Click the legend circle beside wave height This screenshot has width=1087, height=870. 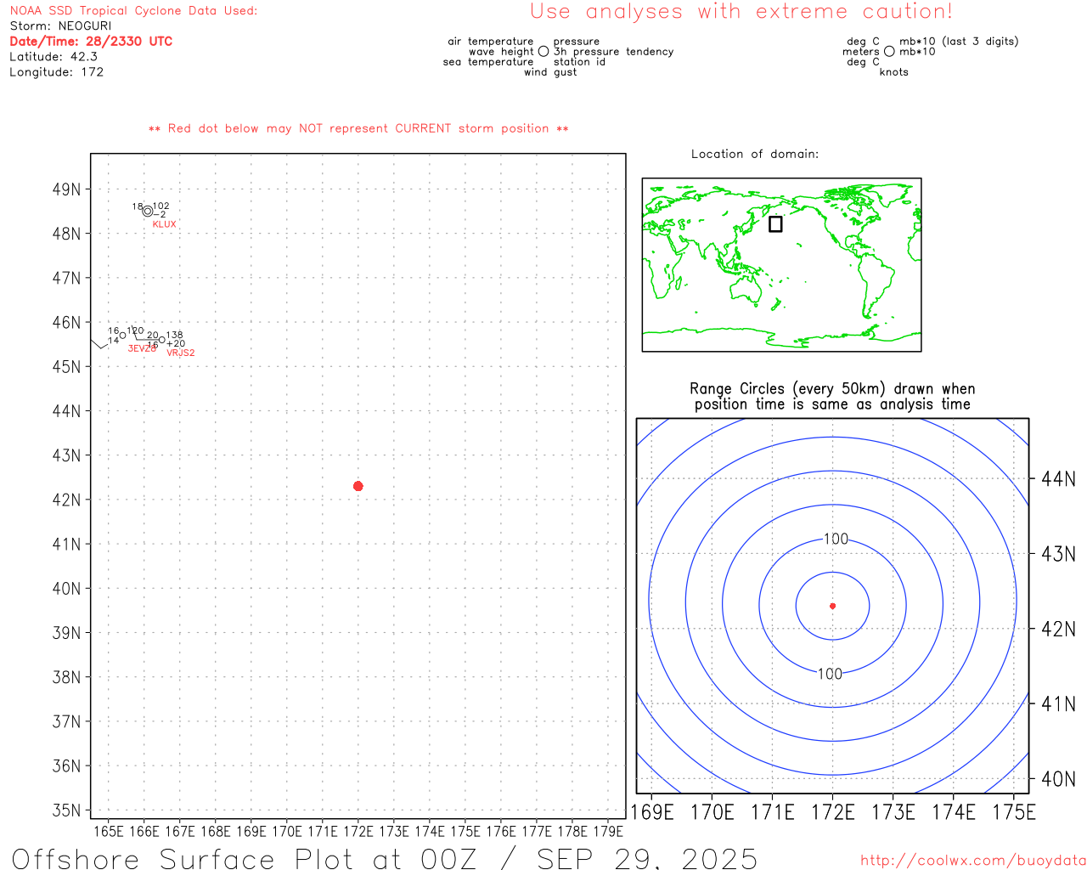[x=543, y=52]
